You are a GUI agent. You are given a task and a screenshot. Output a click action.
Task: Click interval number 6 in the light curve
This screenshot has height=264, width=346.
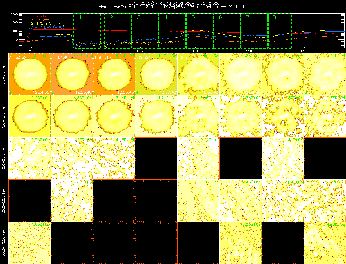(x=221, y=18)
